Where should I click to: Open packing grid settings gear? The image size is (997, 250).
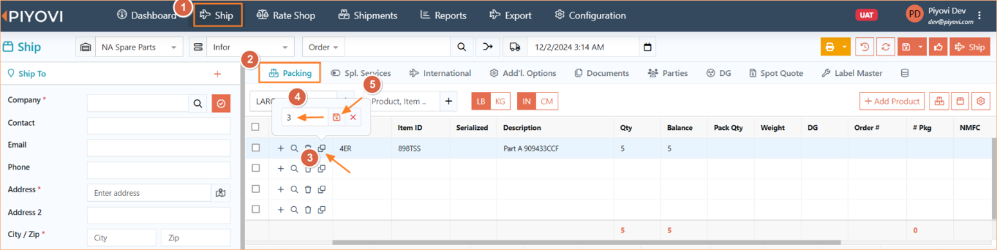(980, 101)
